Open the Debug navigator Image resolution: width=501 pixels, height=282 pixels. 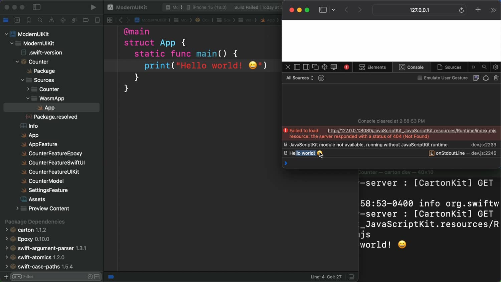(74, 20)
